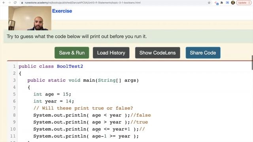The image size is (253, 142).
Task: Click the Share Code button
Action: [203, 52]
